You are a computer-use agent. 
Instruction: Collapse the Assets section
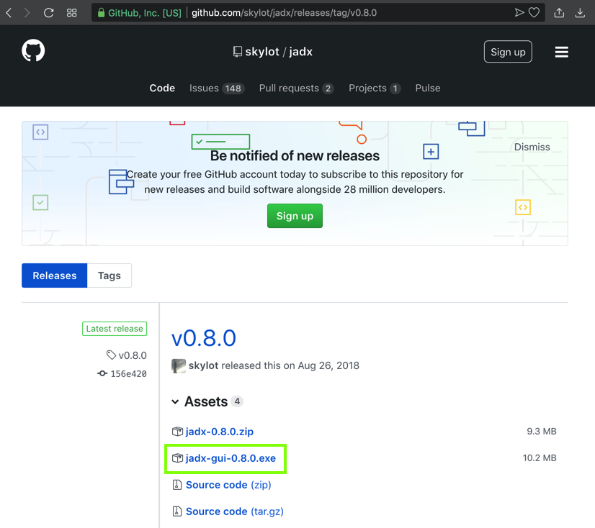[x=176, y=401]
